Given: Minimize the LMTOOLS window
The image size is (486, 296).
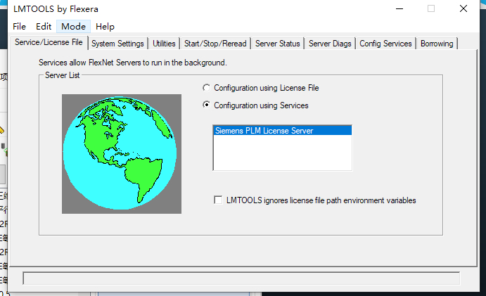Looking at the screenshot, I should click(x=399, y=8).
